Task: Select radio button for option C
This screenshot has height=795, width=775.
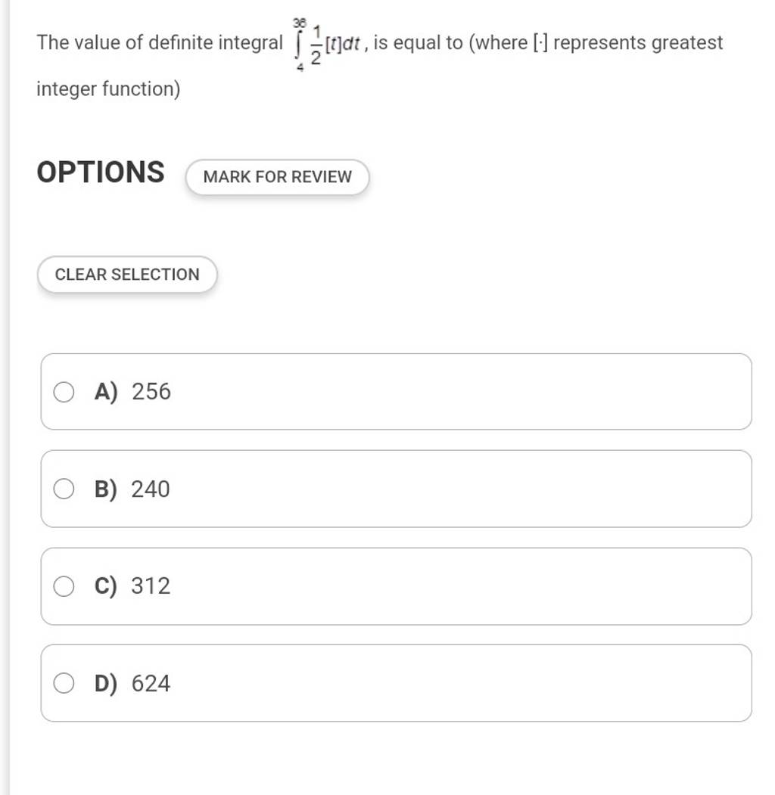Action: click(64, 586)
